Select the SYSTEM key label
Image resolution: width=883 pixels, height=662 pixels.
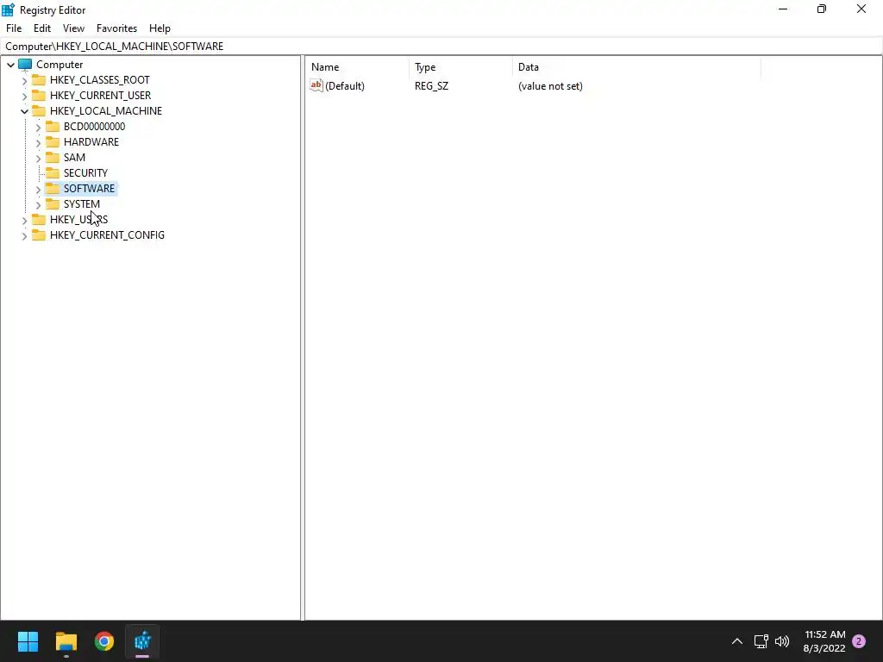pos(82,203)
